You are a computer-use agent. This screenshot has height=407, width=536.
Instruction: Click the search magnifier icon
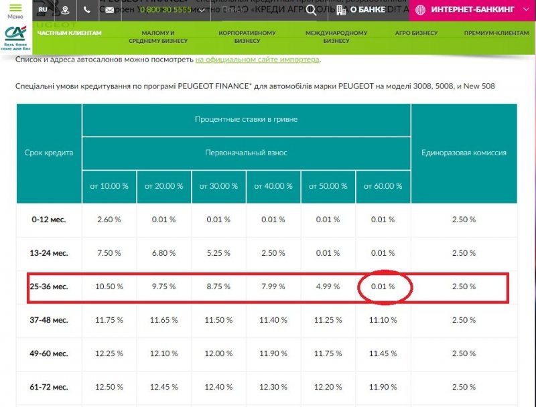tap(311, 10)
